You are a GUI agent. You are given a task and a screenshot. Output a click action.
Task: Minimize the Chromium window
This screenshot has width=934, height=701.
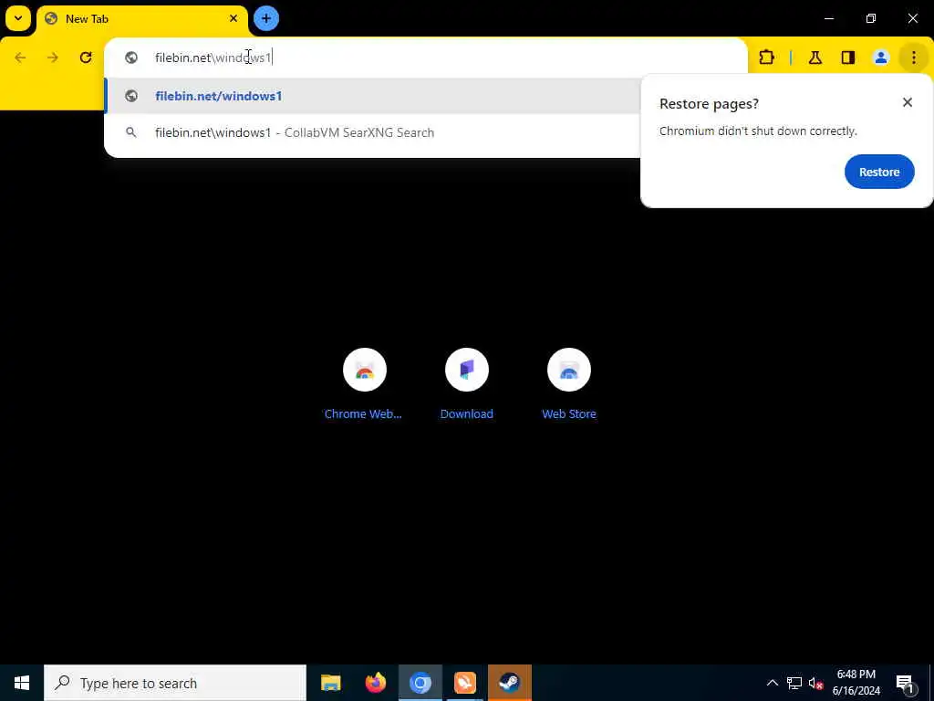(828, 18)
